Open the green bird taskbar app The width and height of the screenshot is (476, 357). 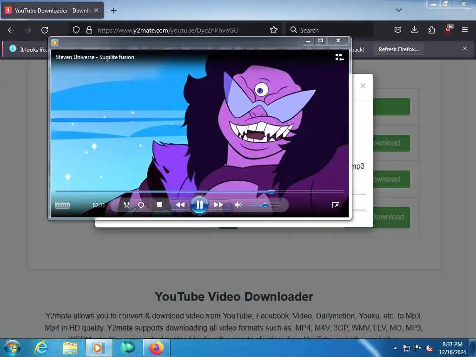point(127,348)
